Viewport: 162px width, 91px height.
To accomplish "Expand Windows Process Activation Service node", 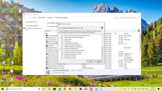I will [60, 51].
